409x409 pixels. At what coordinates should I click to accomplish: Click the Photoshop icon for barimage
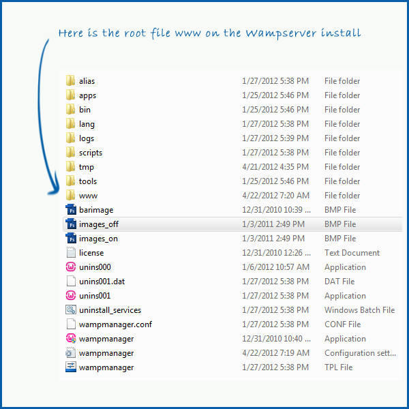(71, 210)
